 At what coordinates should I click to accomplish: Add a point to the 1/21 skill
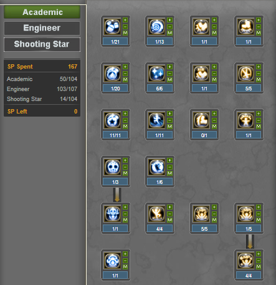[x=125, y=20]
